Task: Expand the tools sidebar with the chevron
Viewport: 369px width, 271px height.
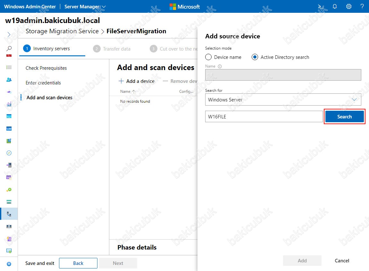Action: pos(9,35)
